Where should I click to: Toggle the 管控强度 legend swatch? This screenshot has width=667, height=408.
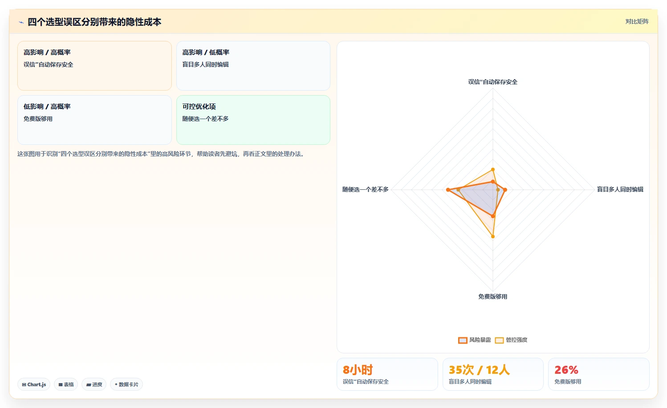499,340
